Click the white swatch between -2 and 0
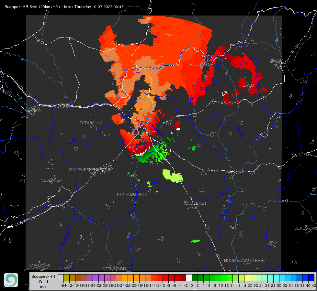The image size is (317, 291). click(x=189, y=277)
